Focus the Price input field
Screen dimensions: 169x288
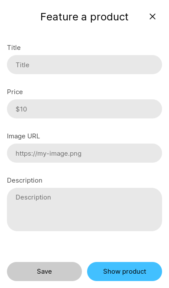coord(84,109)
